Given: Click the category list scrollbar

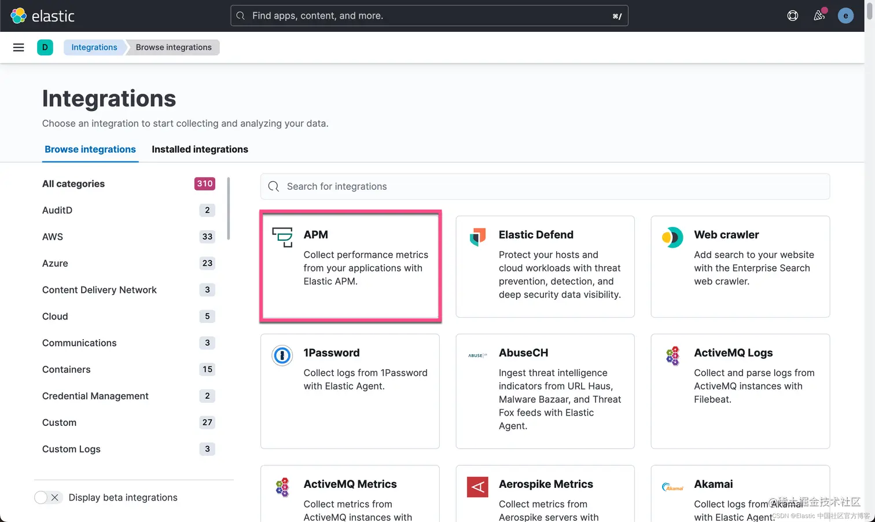Looking at the screenshot, I should click(229, 208).
